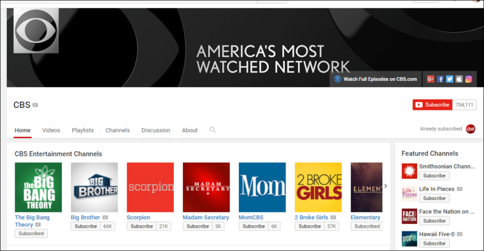
Task: Subscribe to Smithsonian Channel
Action: click(434, 176)
